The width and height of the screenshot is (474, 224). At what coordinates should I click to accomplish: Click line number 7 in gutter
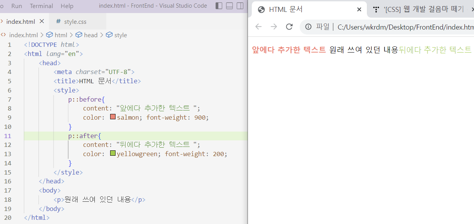10,99
